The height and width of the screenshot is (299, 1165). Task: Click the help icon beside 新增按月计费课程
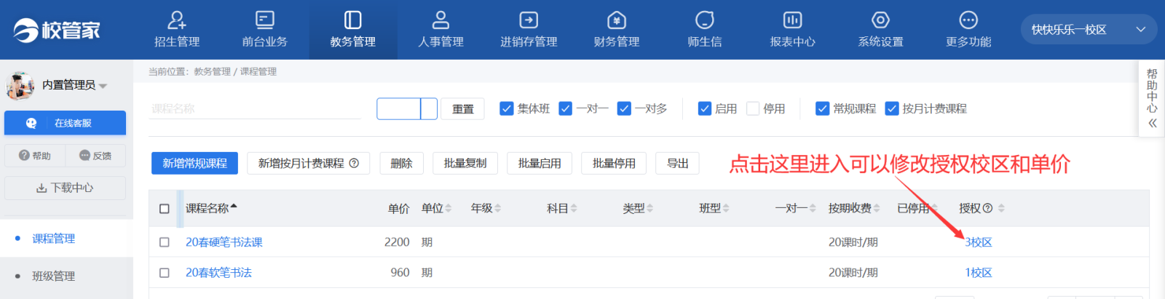click(355, 164)
